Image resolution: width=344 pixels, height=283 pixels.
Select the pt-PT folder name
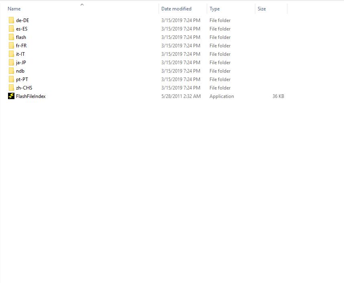click(x=22, y=79)
